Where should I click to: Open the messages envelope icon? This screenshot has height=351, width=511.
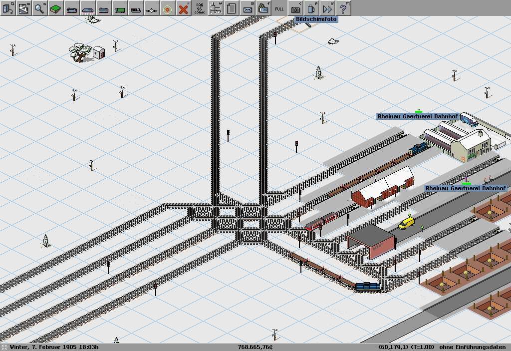coord(247,8)
